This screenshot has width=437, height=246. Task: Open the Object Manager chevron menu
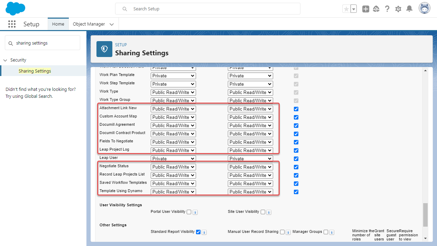click(111, 24)
